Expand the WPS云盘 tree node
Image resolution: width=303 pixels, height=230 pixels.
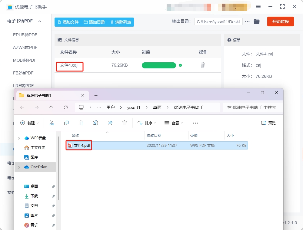point(19,138)
